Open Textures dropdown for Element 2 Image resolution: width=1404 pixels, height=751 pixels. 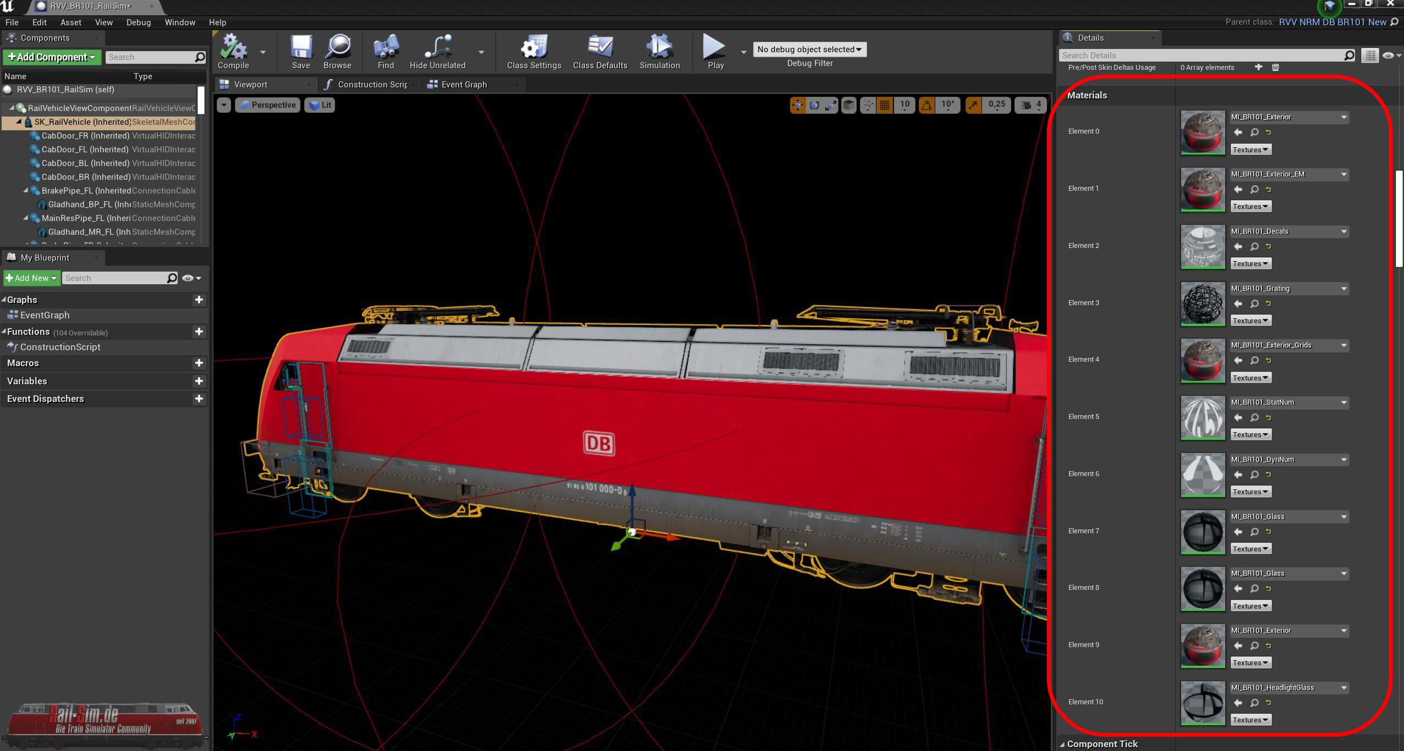point(1251,264)
